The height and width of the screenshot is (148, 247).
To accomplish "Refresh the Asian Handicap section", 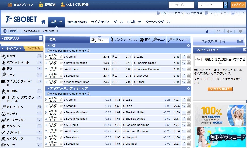I will (x=188, y=89).
